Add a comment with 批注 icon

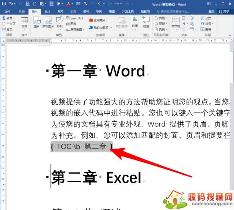(146, 22)
